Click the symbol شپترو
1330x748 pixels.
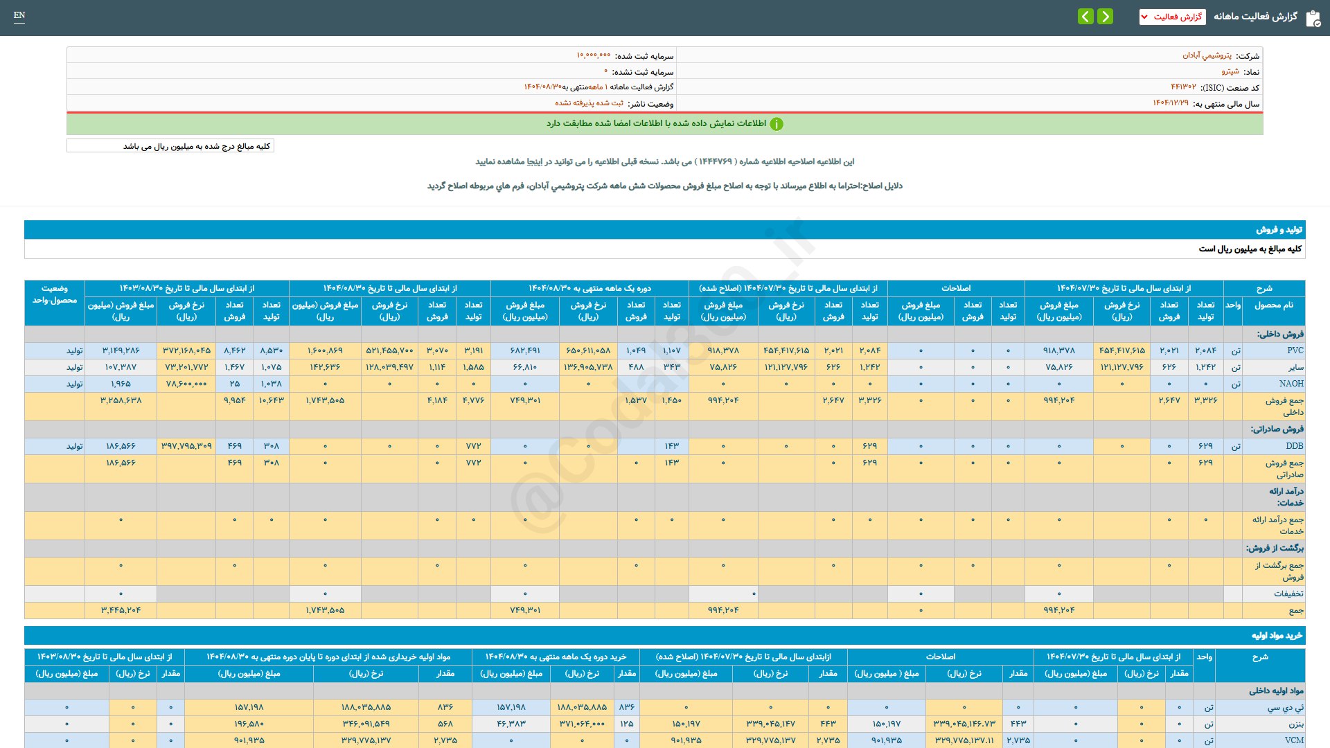point(1230,71)
